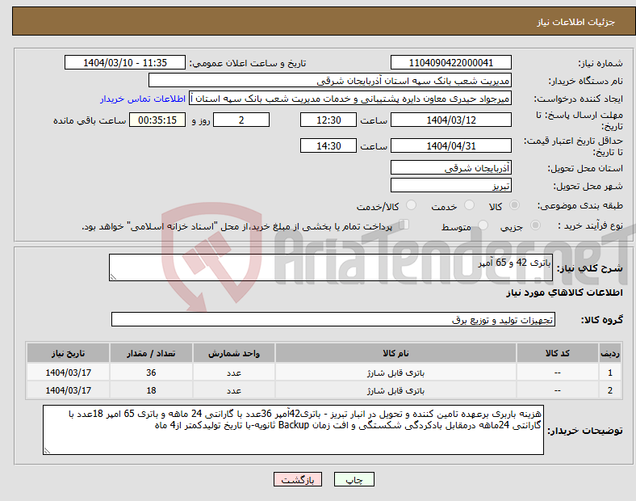The image size is (636, 501).
Task: Click the delivery city field تبریز
Action: point(450,185)
